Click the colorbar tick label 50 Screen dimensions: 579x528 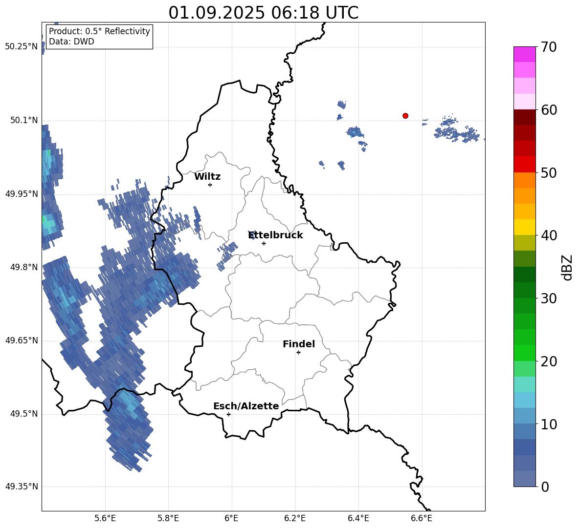click(x=549, y=172)
